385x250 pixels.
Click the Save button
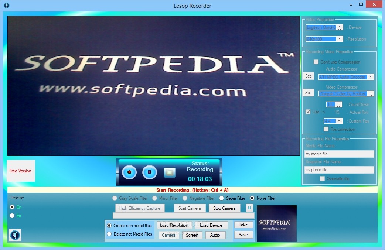(243, 235)
